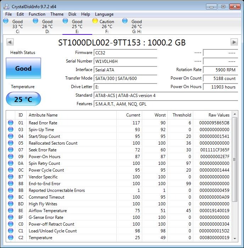Image resolution: width=244 pixels, height=248 pixels.
Task: Select the C: drive Good status orb
Action: coord(6,21)
